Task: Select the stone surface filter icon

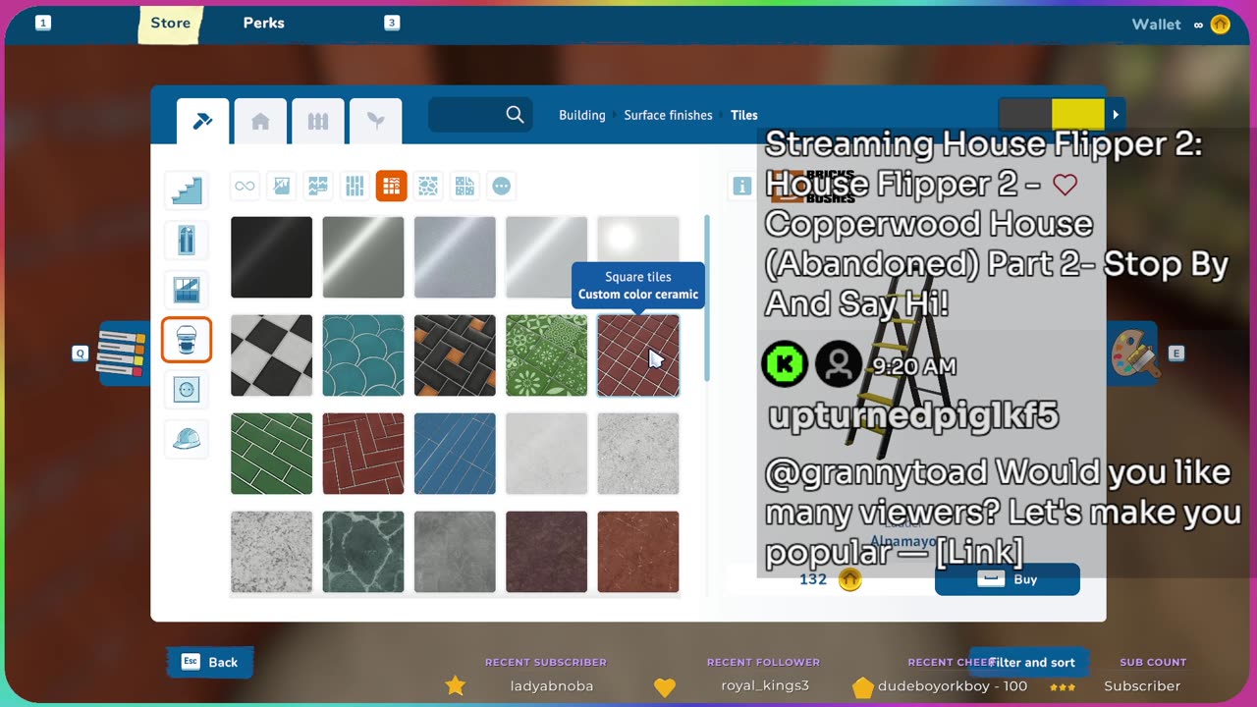Action: tap(428, 186)
